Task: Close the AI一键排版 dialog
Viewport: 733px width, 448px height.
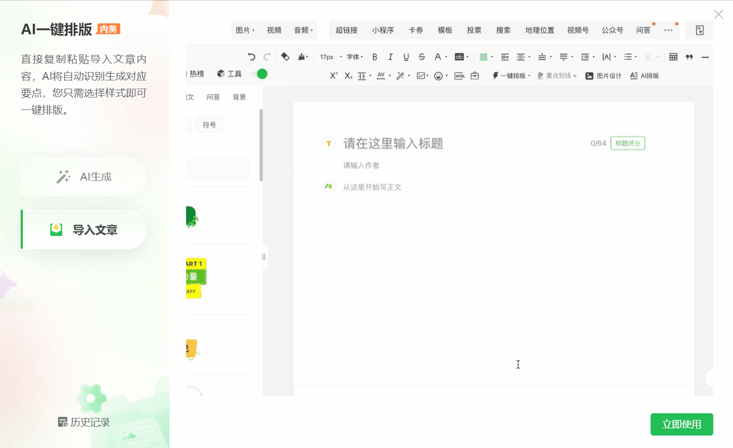Action: [x=718, y=15]
